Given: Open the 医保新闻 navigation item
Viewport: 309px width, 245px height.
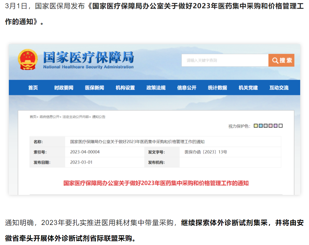Looking at the screenshot, I should tap(94, 88).
